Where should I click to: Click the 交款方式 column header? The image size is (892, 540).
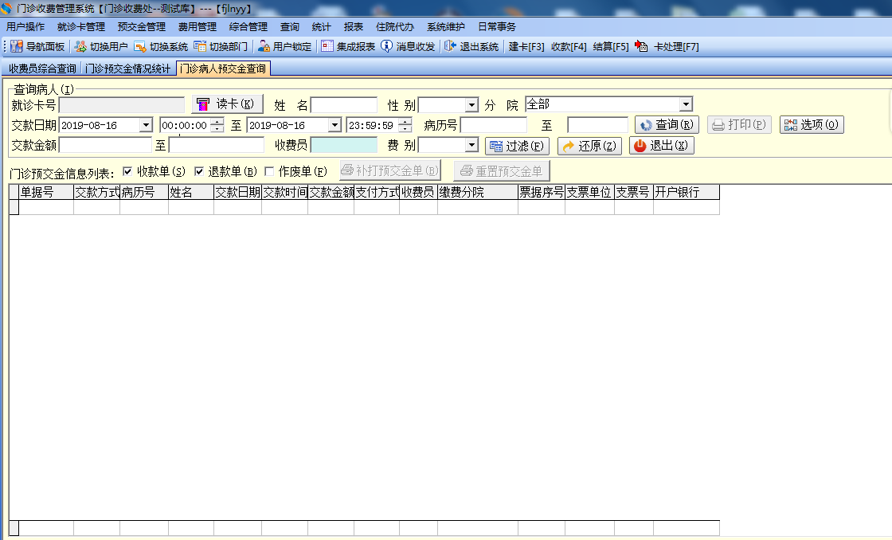96,192
